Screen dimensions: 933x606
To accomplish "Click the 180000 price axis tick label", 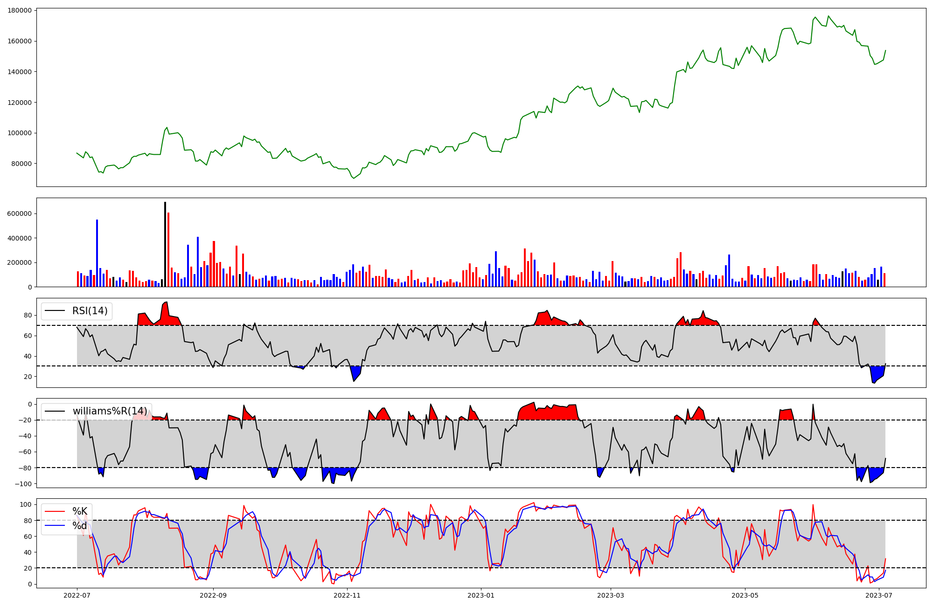I will pos(20,10).
